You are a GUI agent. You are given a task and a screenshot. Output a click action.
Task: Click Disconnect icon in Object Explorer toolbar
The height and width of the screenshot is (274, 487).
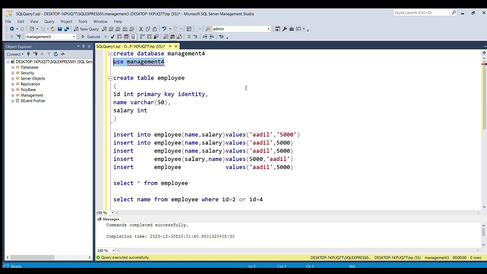tap(35, 54)
